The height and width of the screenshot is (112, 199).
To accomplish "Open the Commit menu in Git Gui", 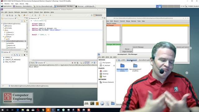I will pyautogui.click(x=122, y=21).
